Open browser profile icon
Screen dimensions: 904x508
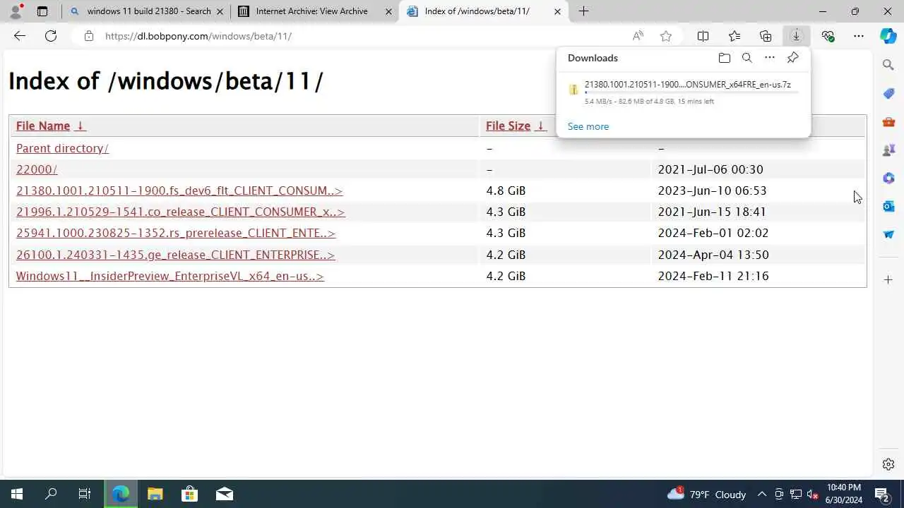(16, 11)
